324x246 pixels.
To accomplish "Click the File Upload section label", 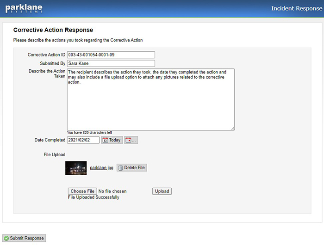I will click(54, 154).
